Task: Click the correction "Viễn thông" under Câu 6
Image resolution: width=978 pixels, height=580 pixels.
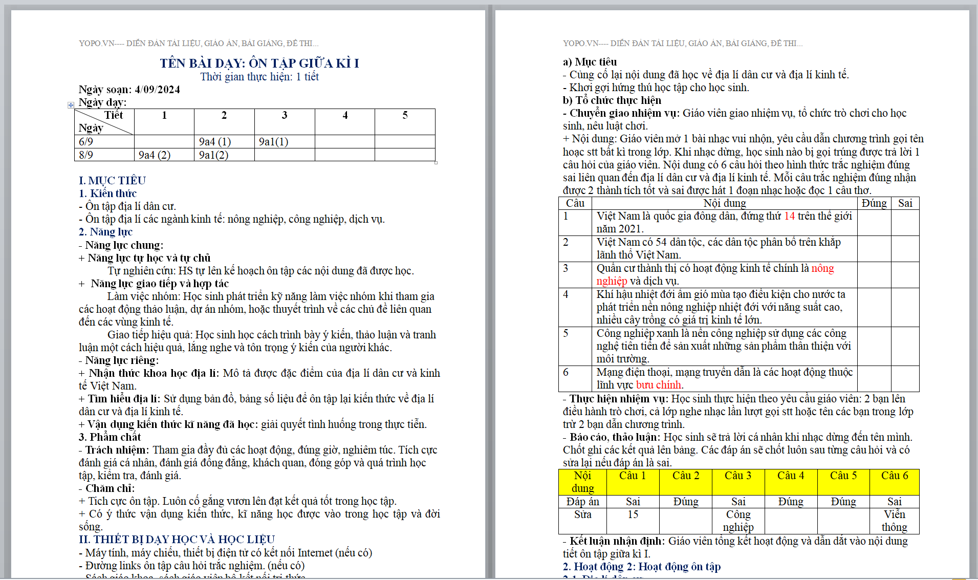Action: (894, 521)
